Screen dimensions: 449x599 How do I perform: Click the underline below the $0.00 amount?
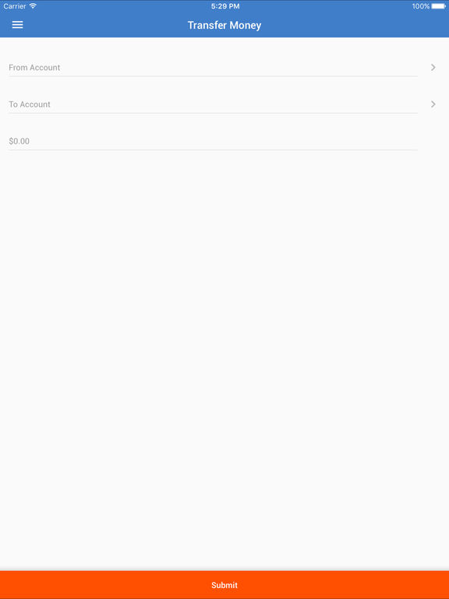[213, 150]
